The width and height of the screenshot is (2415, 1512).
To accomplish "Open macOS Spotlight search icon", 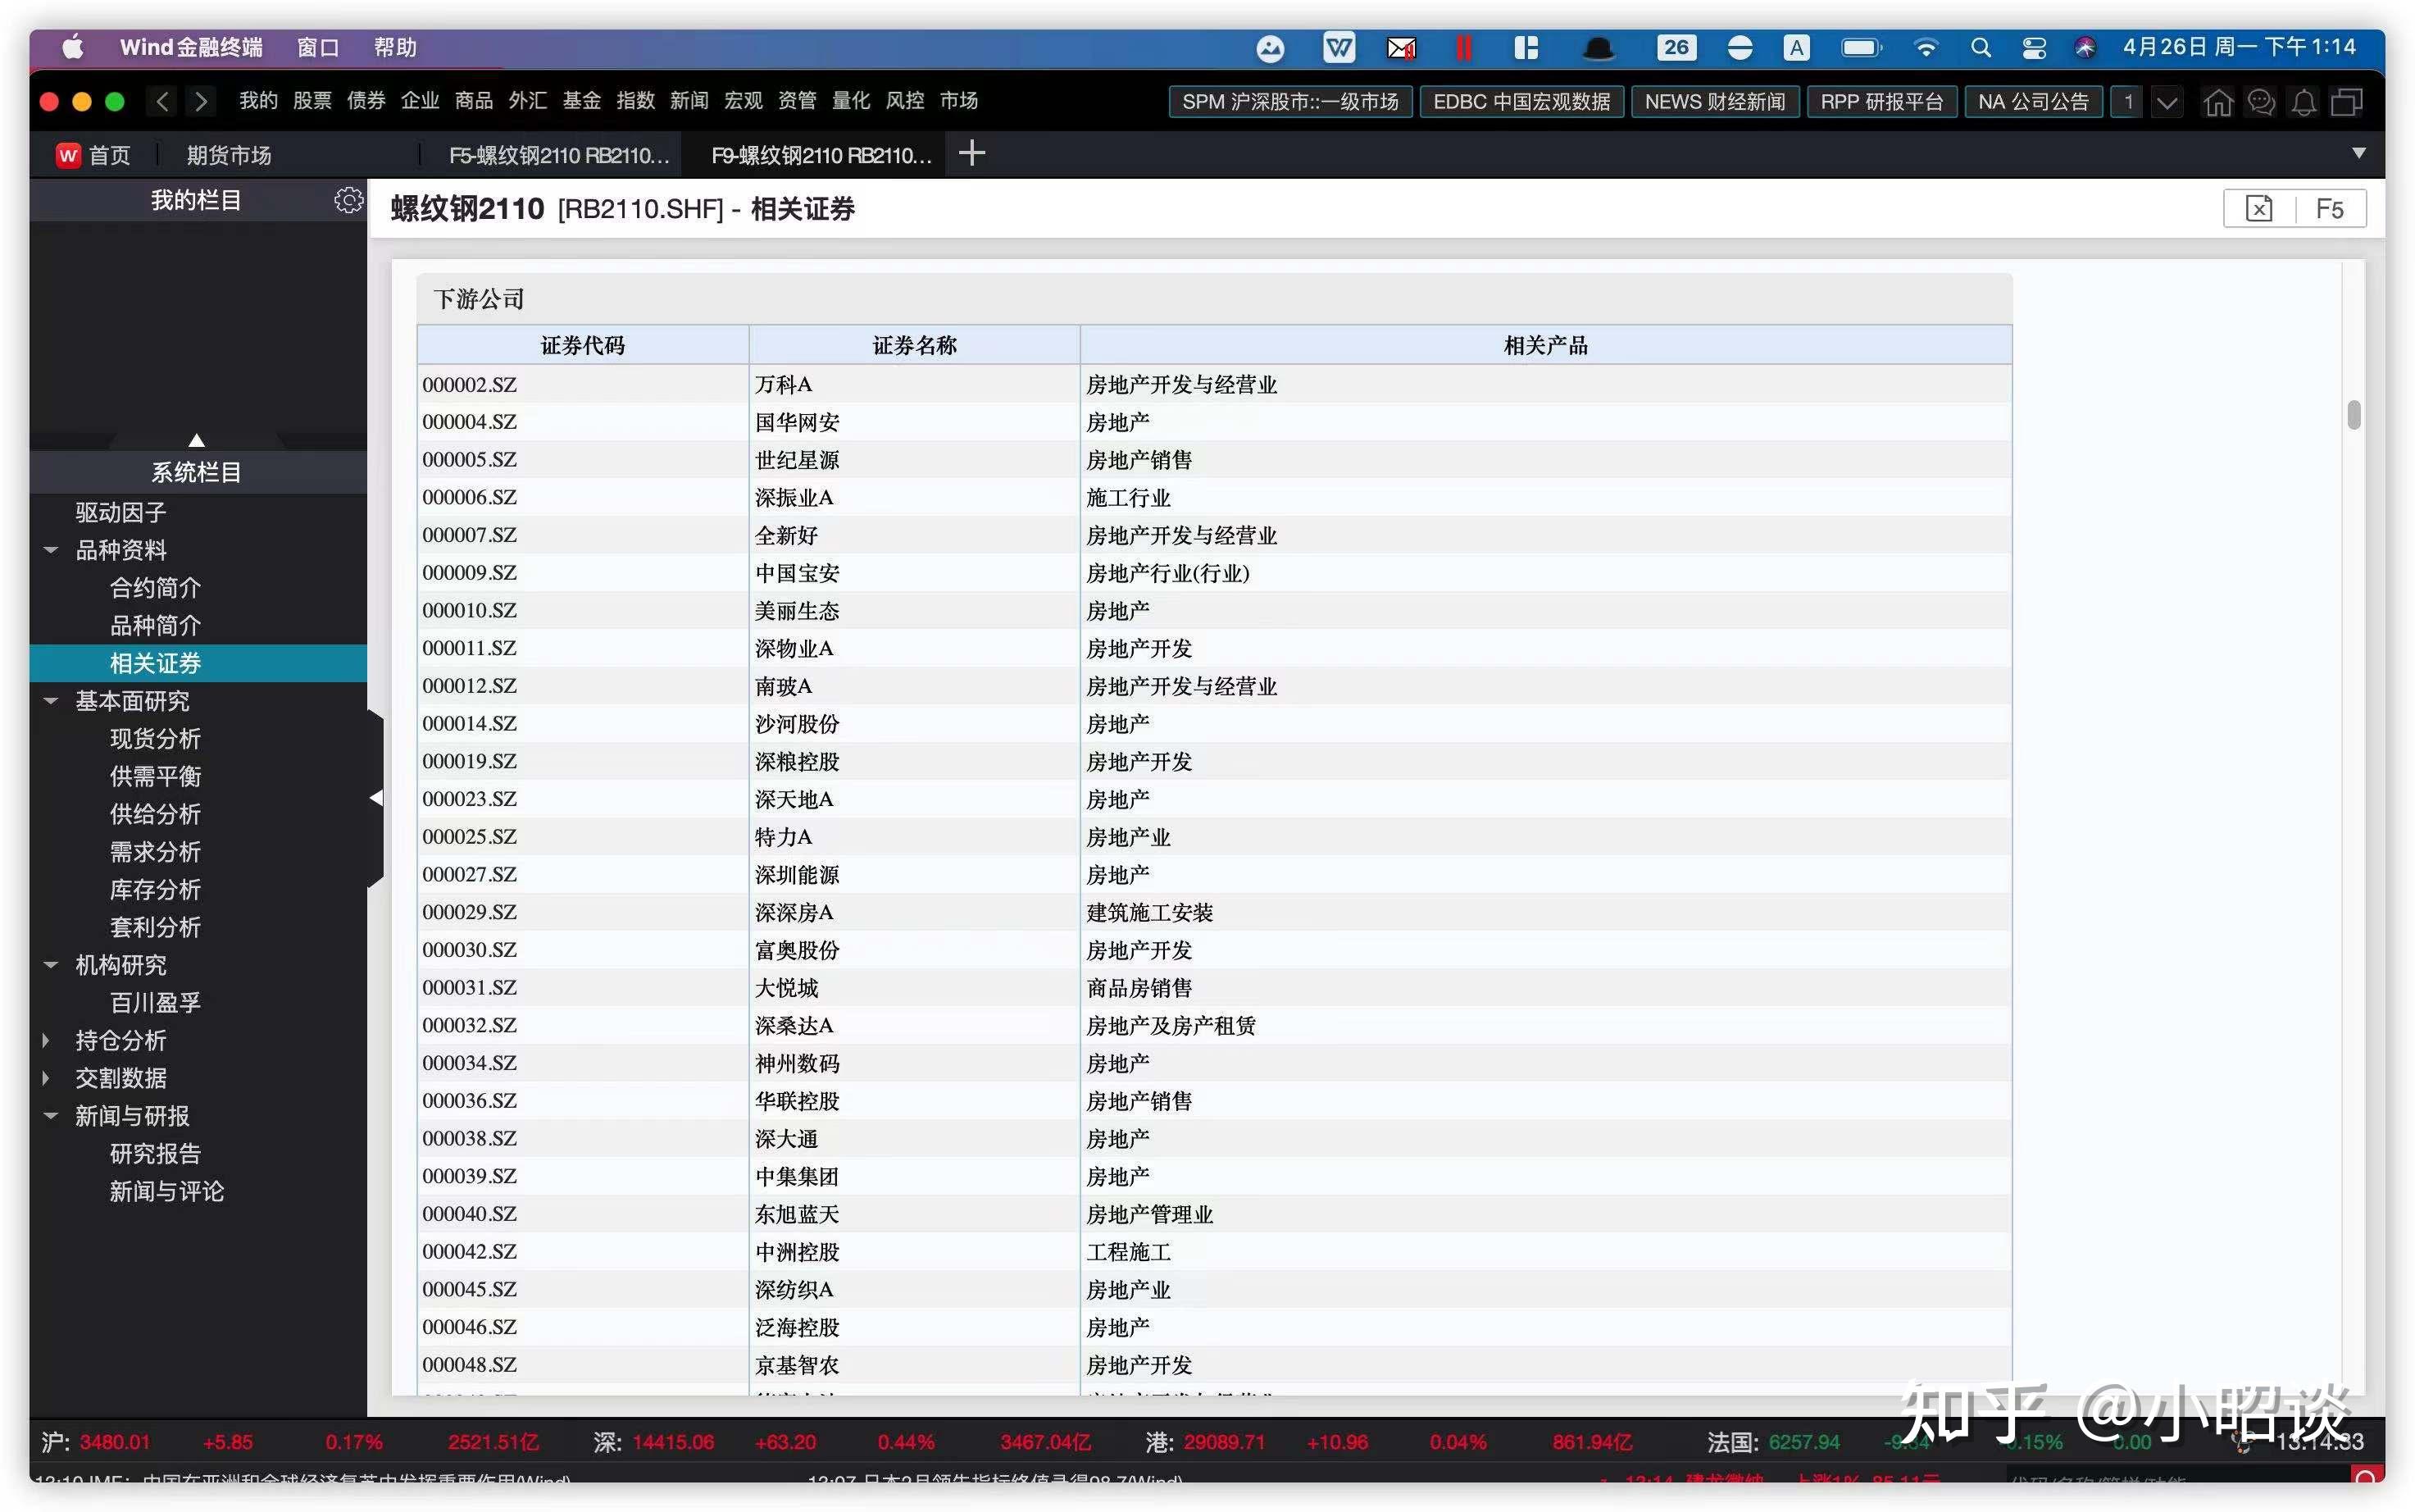I will [1981, 48].
